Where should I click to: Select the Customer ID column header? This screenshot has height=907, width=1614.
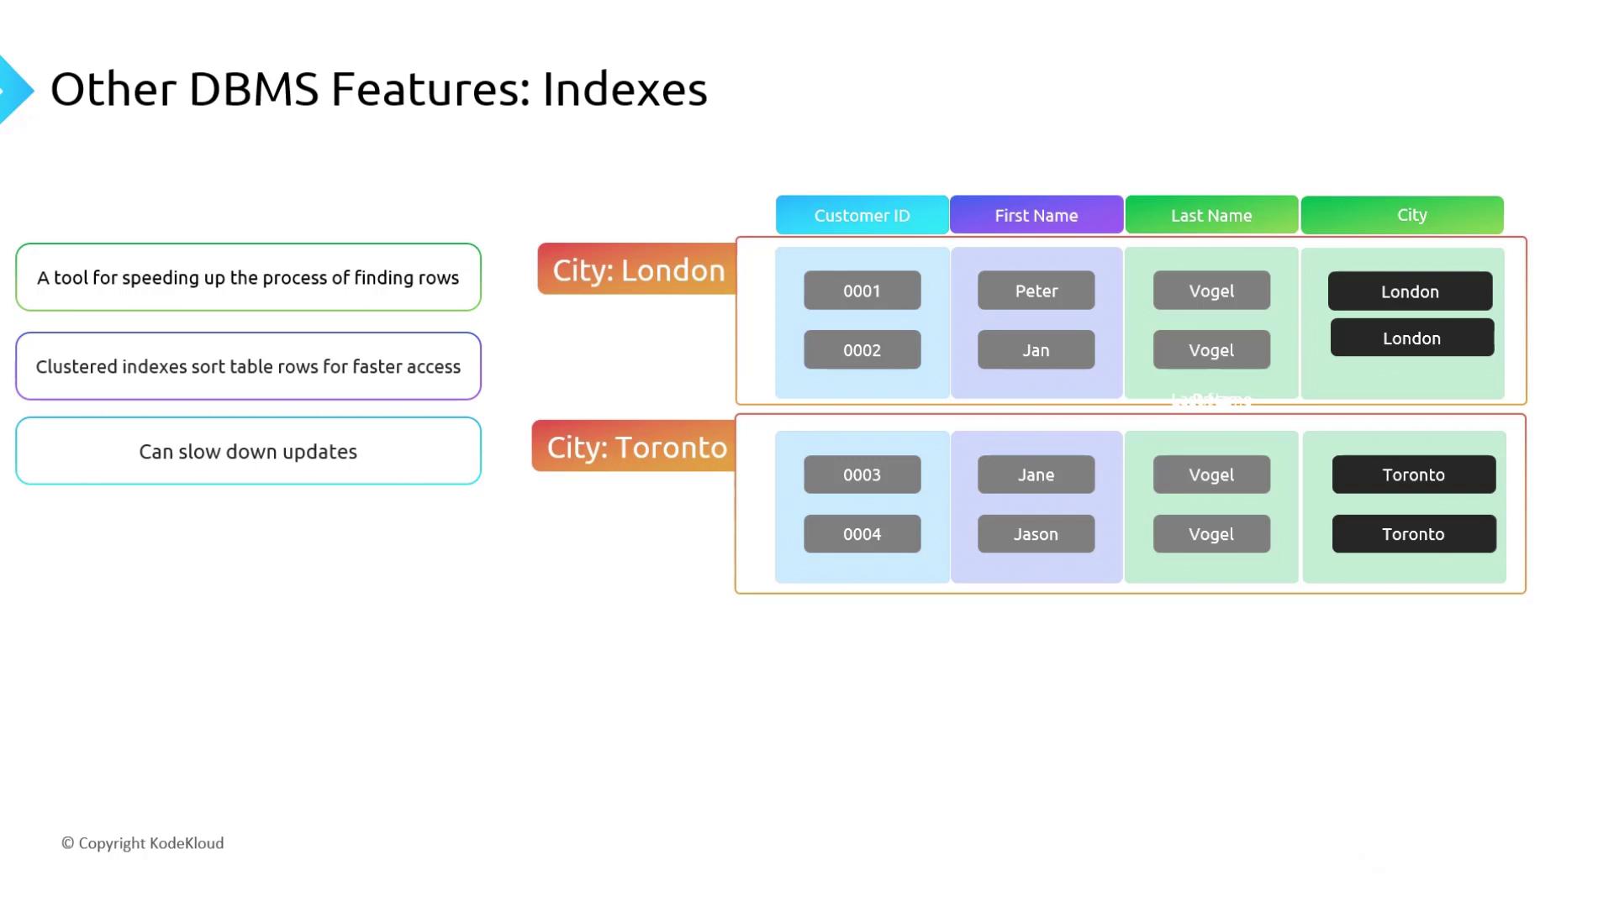(862, 215)
